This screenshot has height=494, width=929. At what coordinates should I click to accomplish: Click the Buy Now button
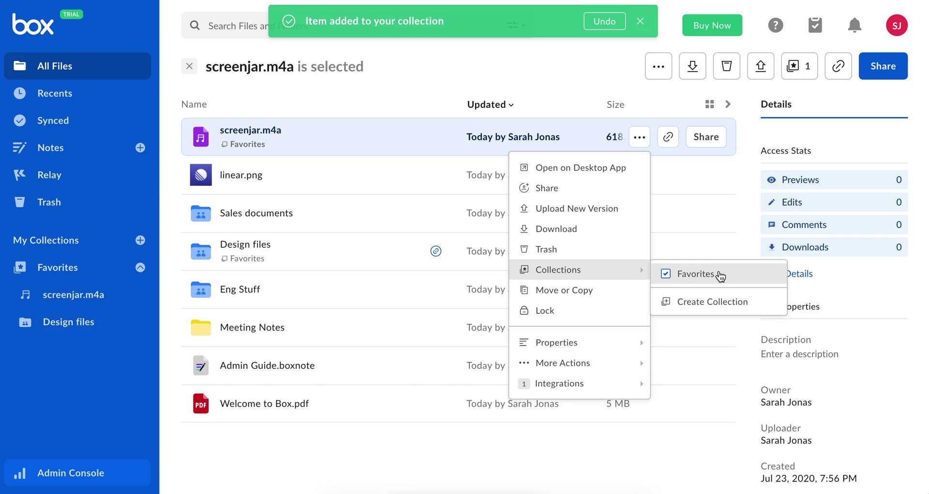[x=712, y=25]
